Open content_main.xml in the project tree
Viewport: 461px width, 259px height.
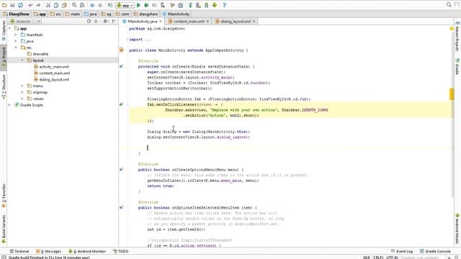52,73
